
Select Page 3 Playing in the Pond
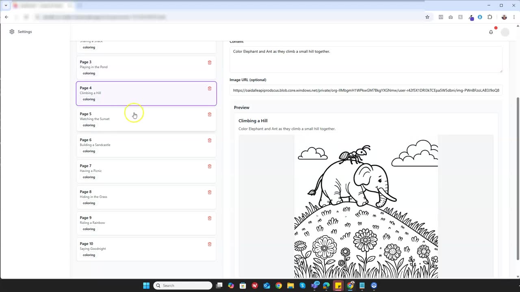tap(146, 67)
